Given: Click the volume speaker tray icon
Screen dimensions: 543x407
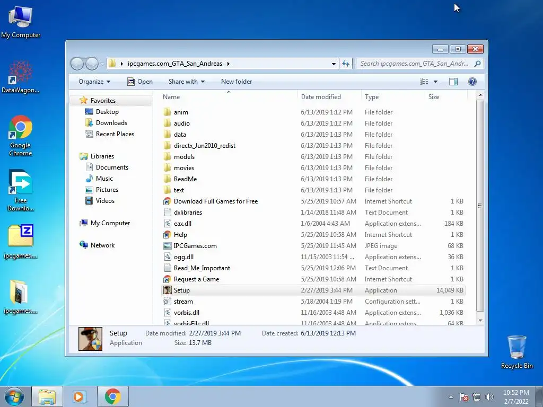Looking at the screenshot, I should pyautogui.click(x=489, y=397).
